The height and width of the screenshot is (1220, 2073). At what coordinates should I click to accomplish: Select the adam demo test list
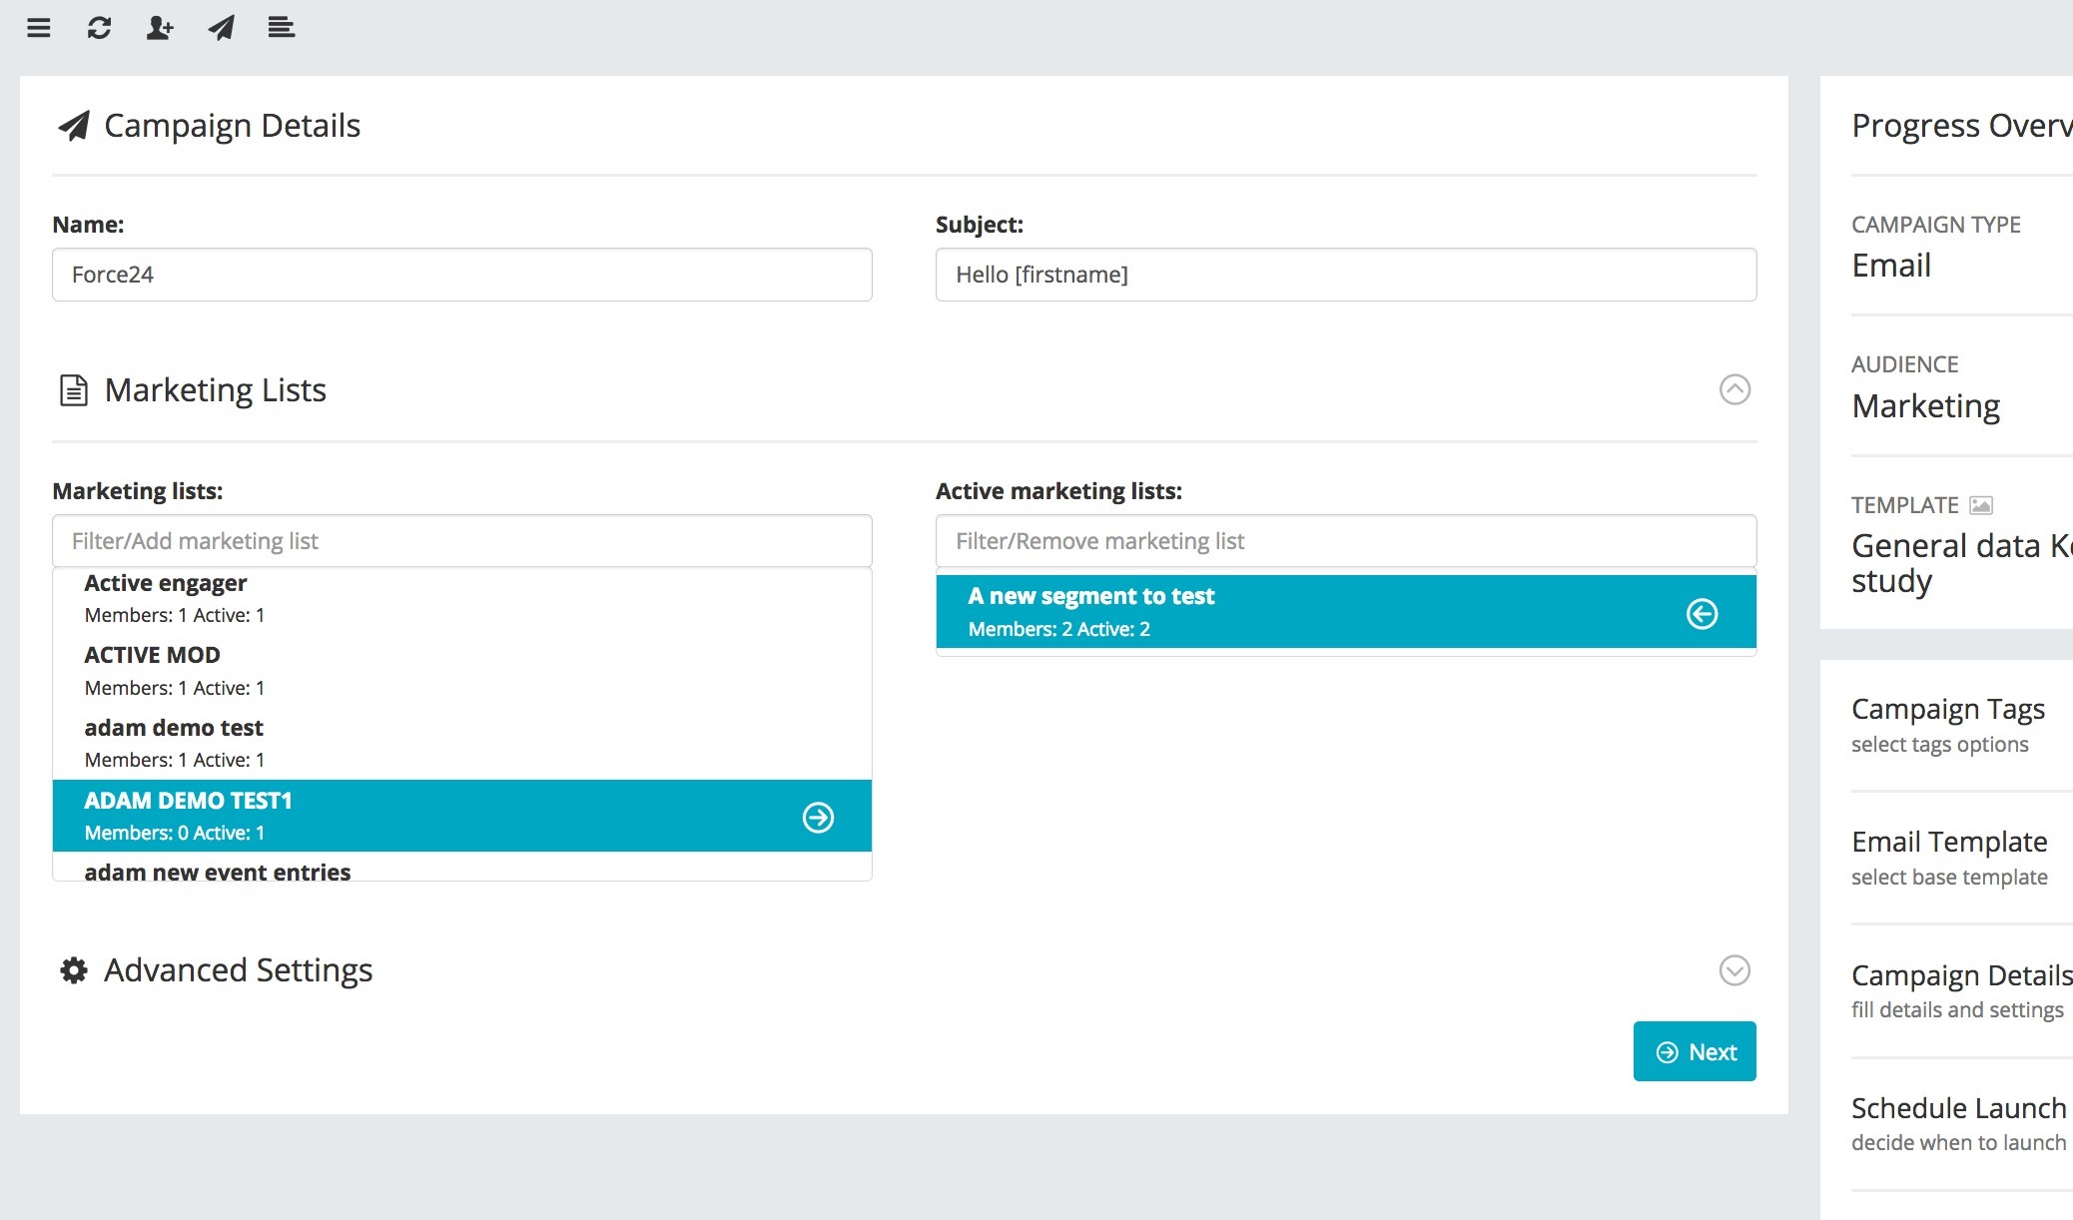(x=462, y=744)
